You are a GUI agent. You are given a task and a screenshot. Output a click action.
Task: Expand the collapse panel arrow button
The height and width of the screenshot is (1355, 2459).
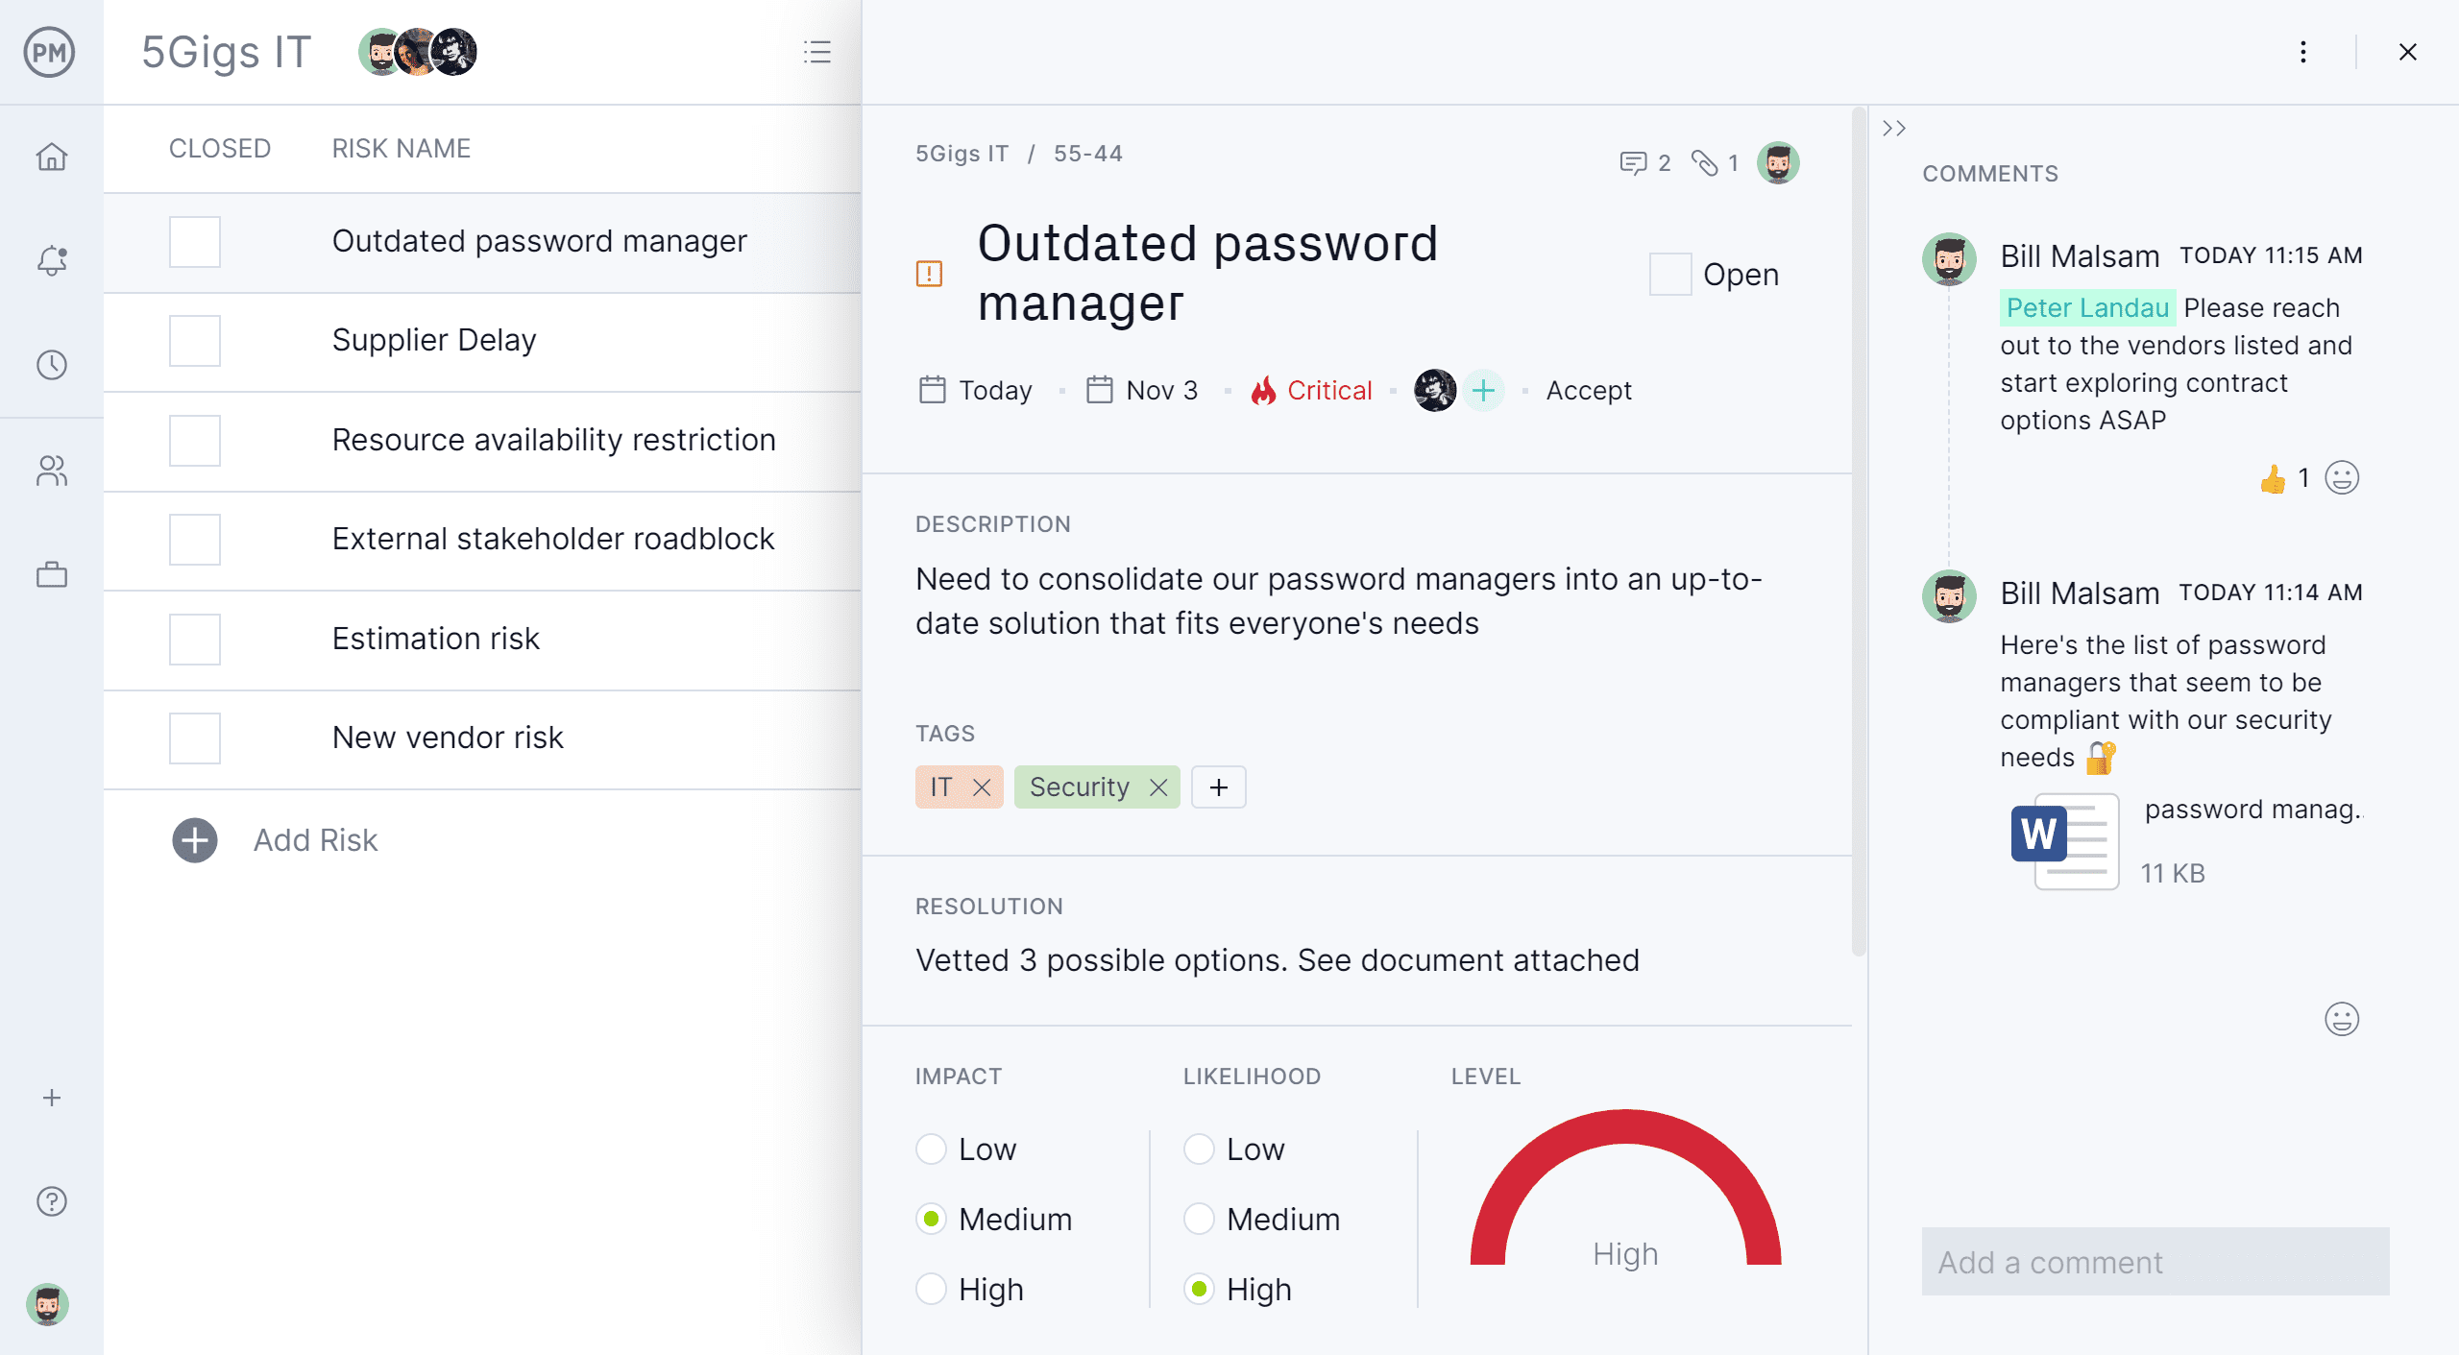tap(1895, 129)
